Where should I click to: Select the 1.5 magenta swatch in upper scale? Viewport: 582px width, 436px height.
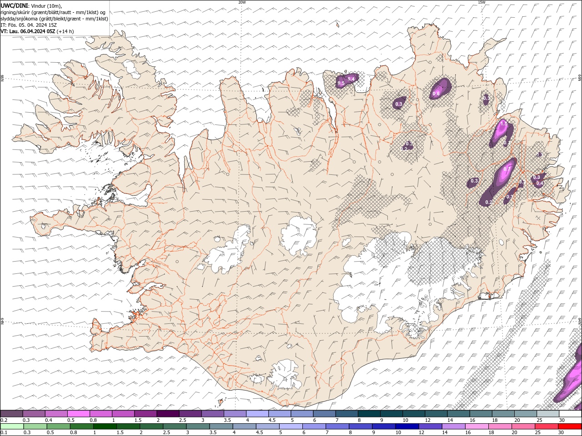145,414
